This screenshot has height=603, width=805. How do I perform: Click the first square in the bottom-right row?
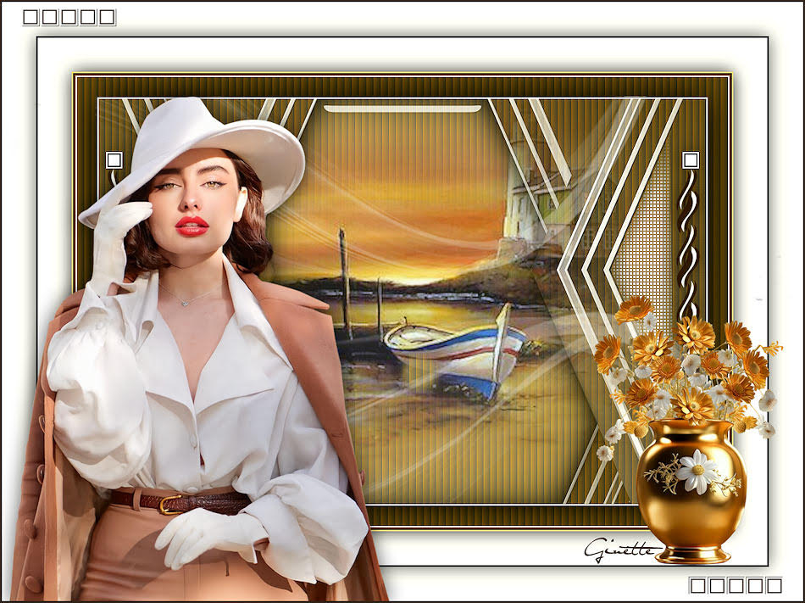pyautogui.click(x=697, y=585)
